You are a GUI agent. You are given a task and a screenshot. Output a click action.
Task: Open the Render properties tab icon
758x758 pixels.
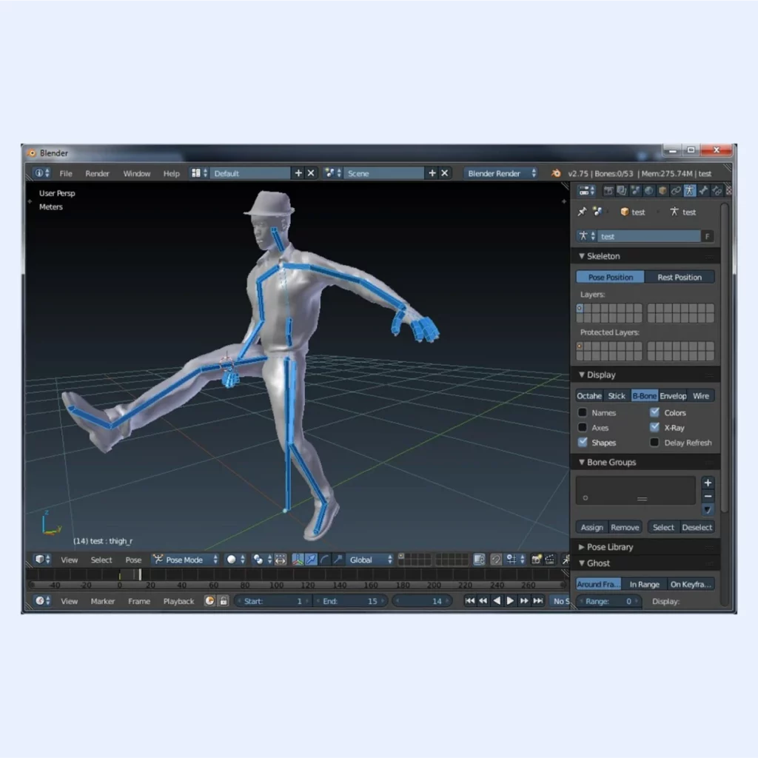click(x=608, y=191)
